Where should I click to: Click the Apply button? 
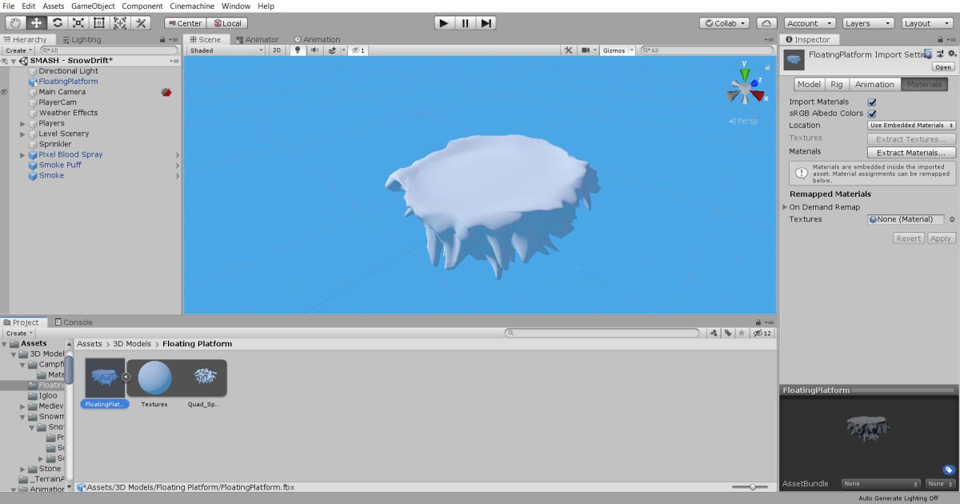click(941, 238)
